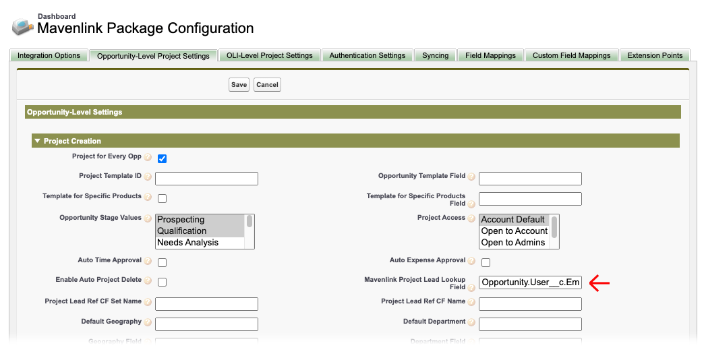Image resolution: width=704 pixels, height=358 pixels.
Task: Choose Needs Analysis stage value
Action: (200, 243)
